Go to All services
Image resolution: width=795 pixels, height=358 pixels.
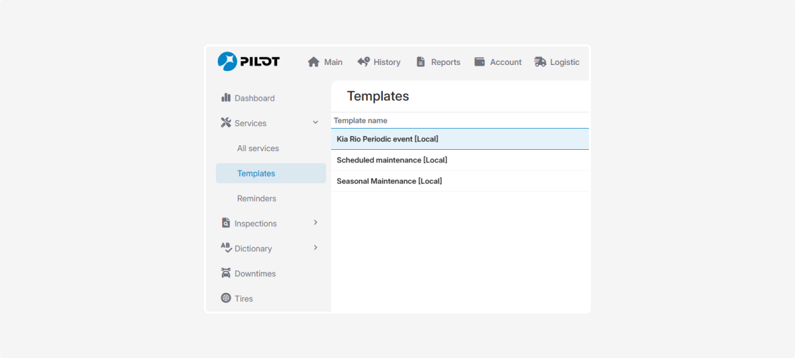pos(258,149)
